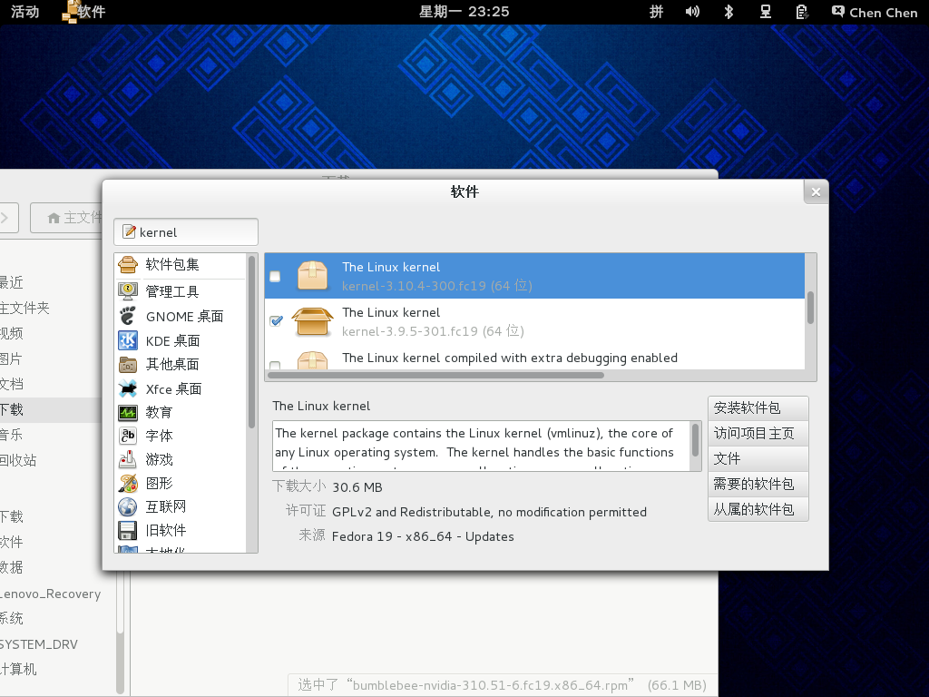Tick the checkbox for kernel-3.10.4-300.fc19

point(275,276)
